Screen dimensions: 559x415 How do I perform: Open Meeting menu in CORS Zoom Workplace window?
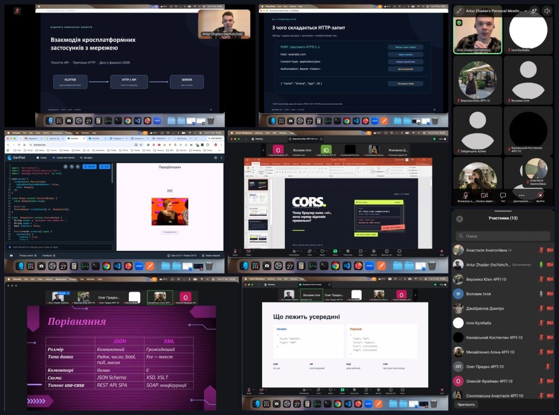pyautogui.click(x=259, y=133)
